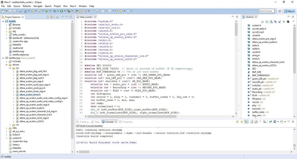Viewport: 297px width, 159px height.
Task: Collapse all in Project Explorer toolbar
Action: pyautogui.click(x=48, y=17)
